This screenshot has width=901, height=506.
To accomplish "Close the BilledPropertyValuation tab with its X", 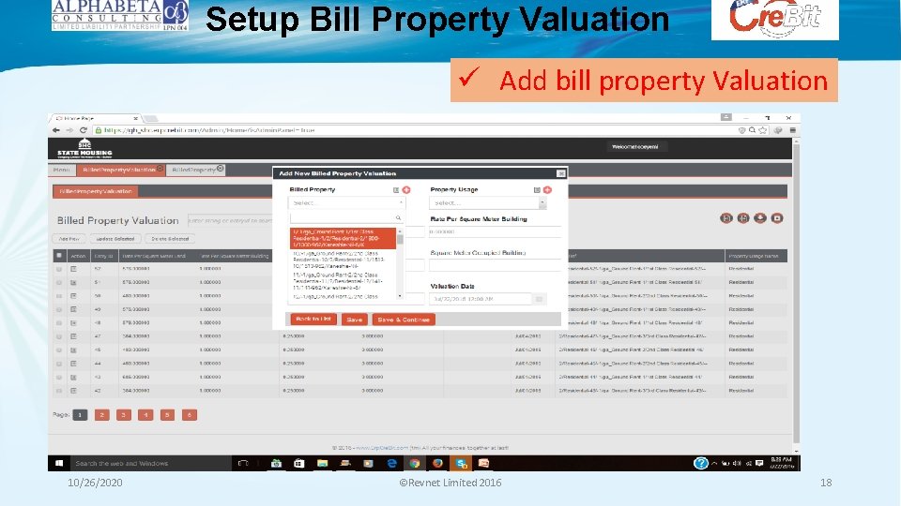I will coord(160,169).
